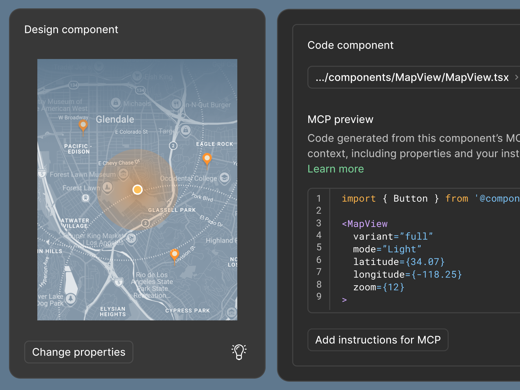Image resolution: width=520 pixels, height=390 pixels.
Task: Click the ELYSIAN HEIGHTS map label
Action: [x=113, y=312]
